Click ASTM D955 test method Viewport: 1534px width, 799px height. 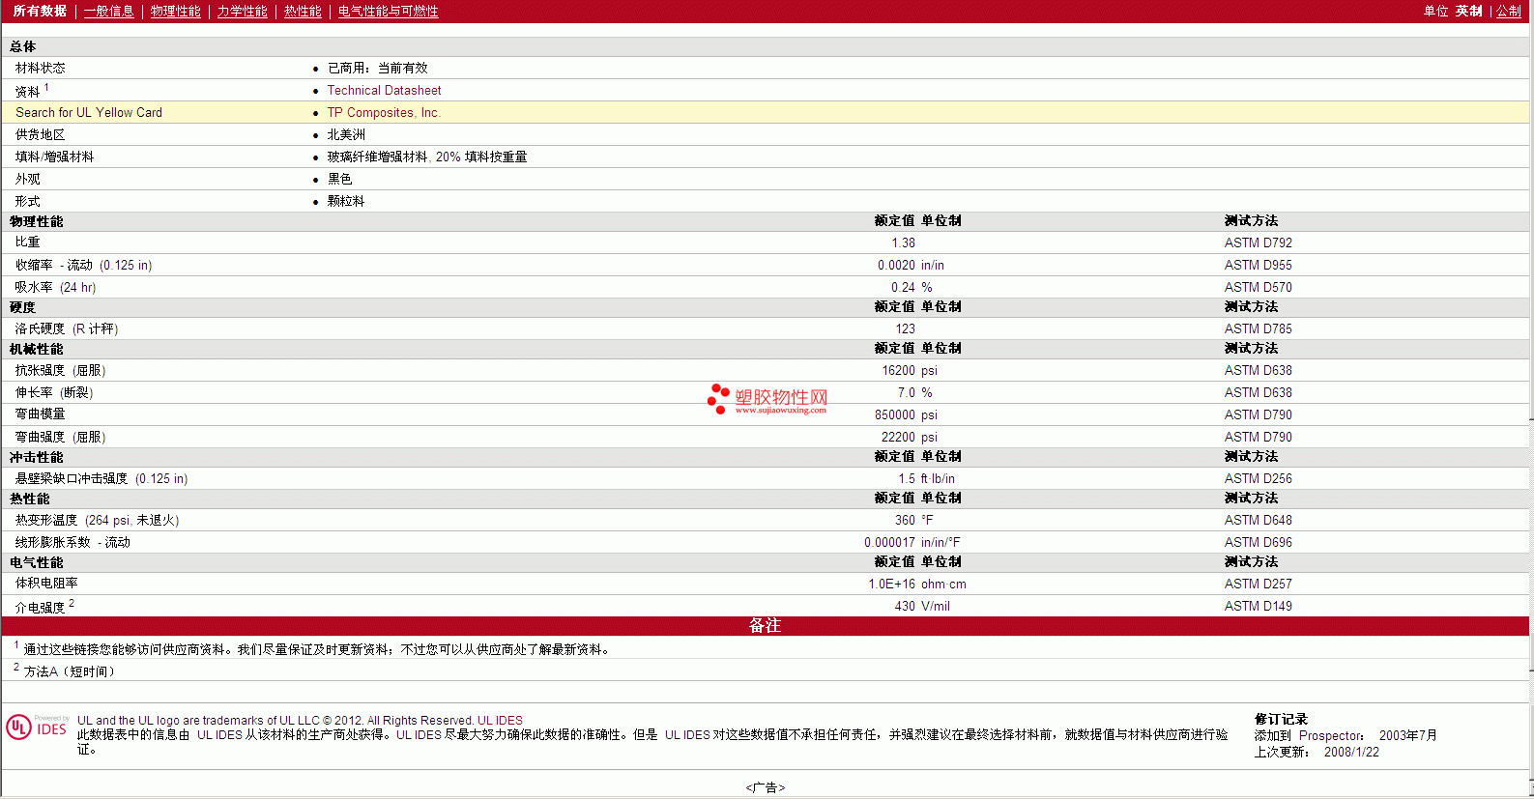(x=1258, y=265)
